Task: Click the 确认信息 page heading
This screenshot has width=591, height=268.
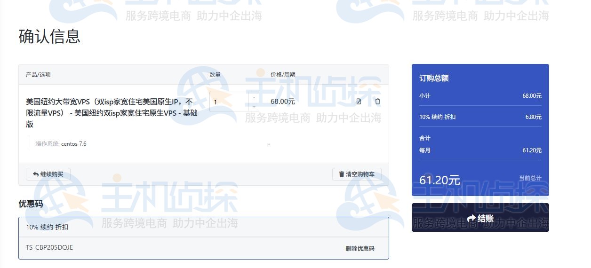Action: [49, 36]
